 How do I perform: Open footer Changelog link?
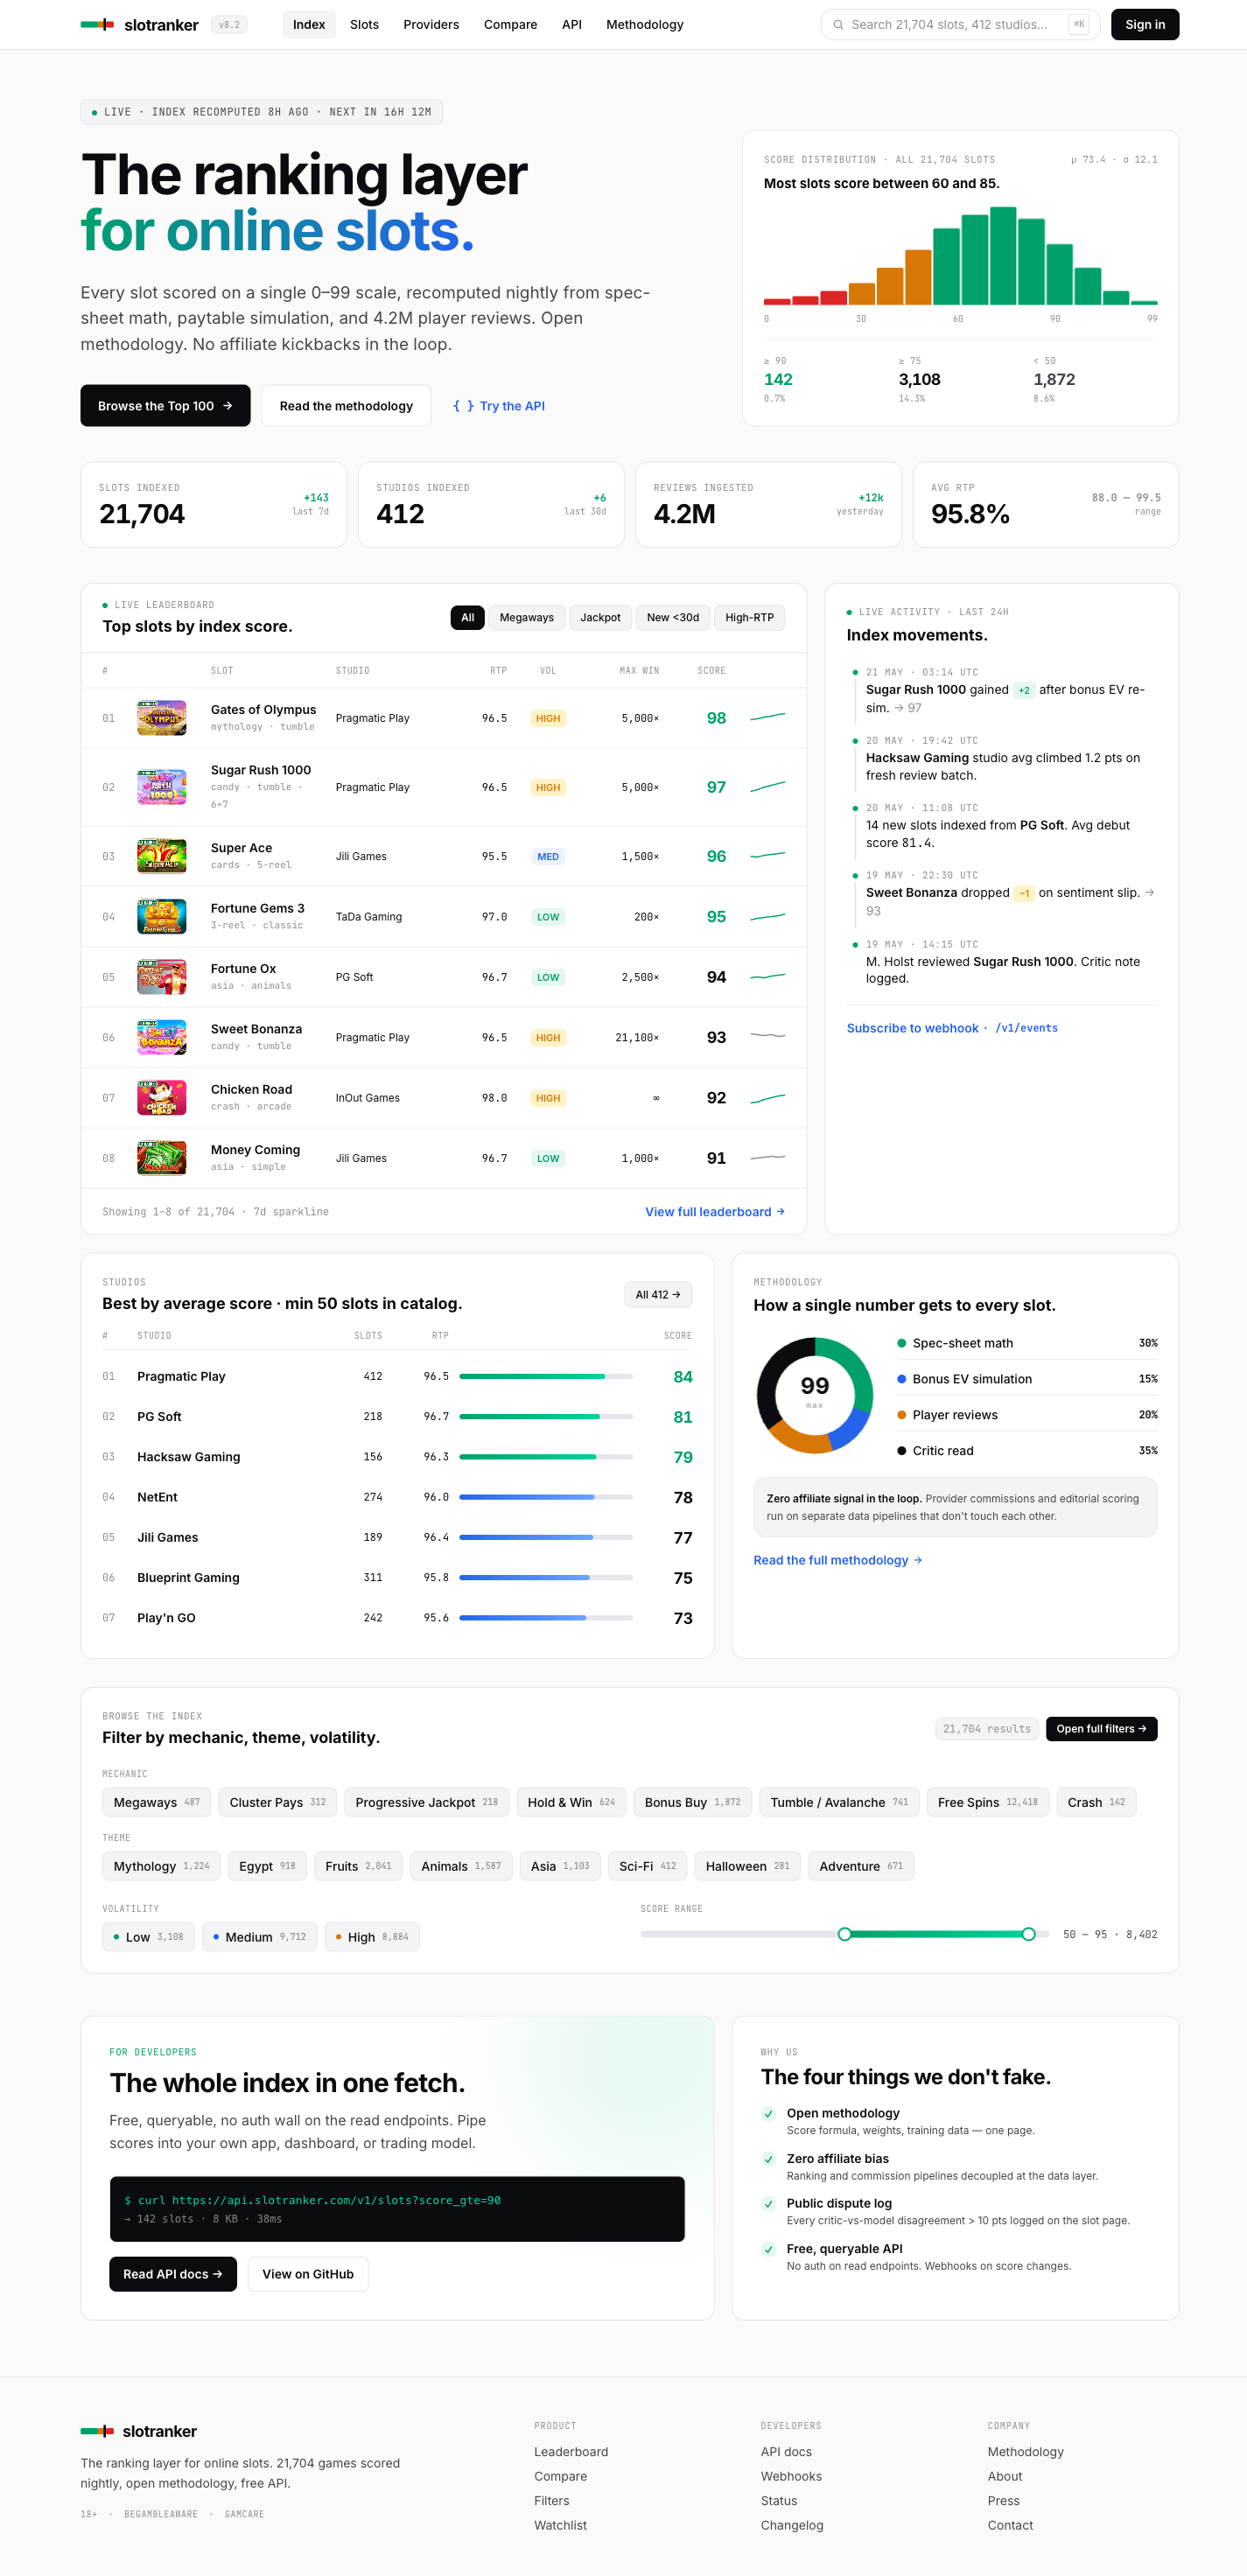(x=792, y=2525)
